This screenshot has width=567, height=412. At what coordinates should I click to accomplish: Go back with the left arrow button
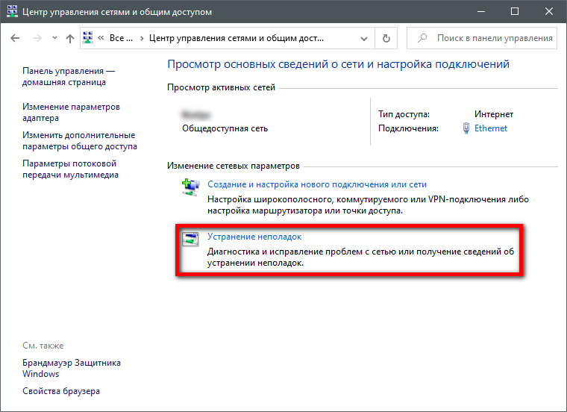coord(15,38)
